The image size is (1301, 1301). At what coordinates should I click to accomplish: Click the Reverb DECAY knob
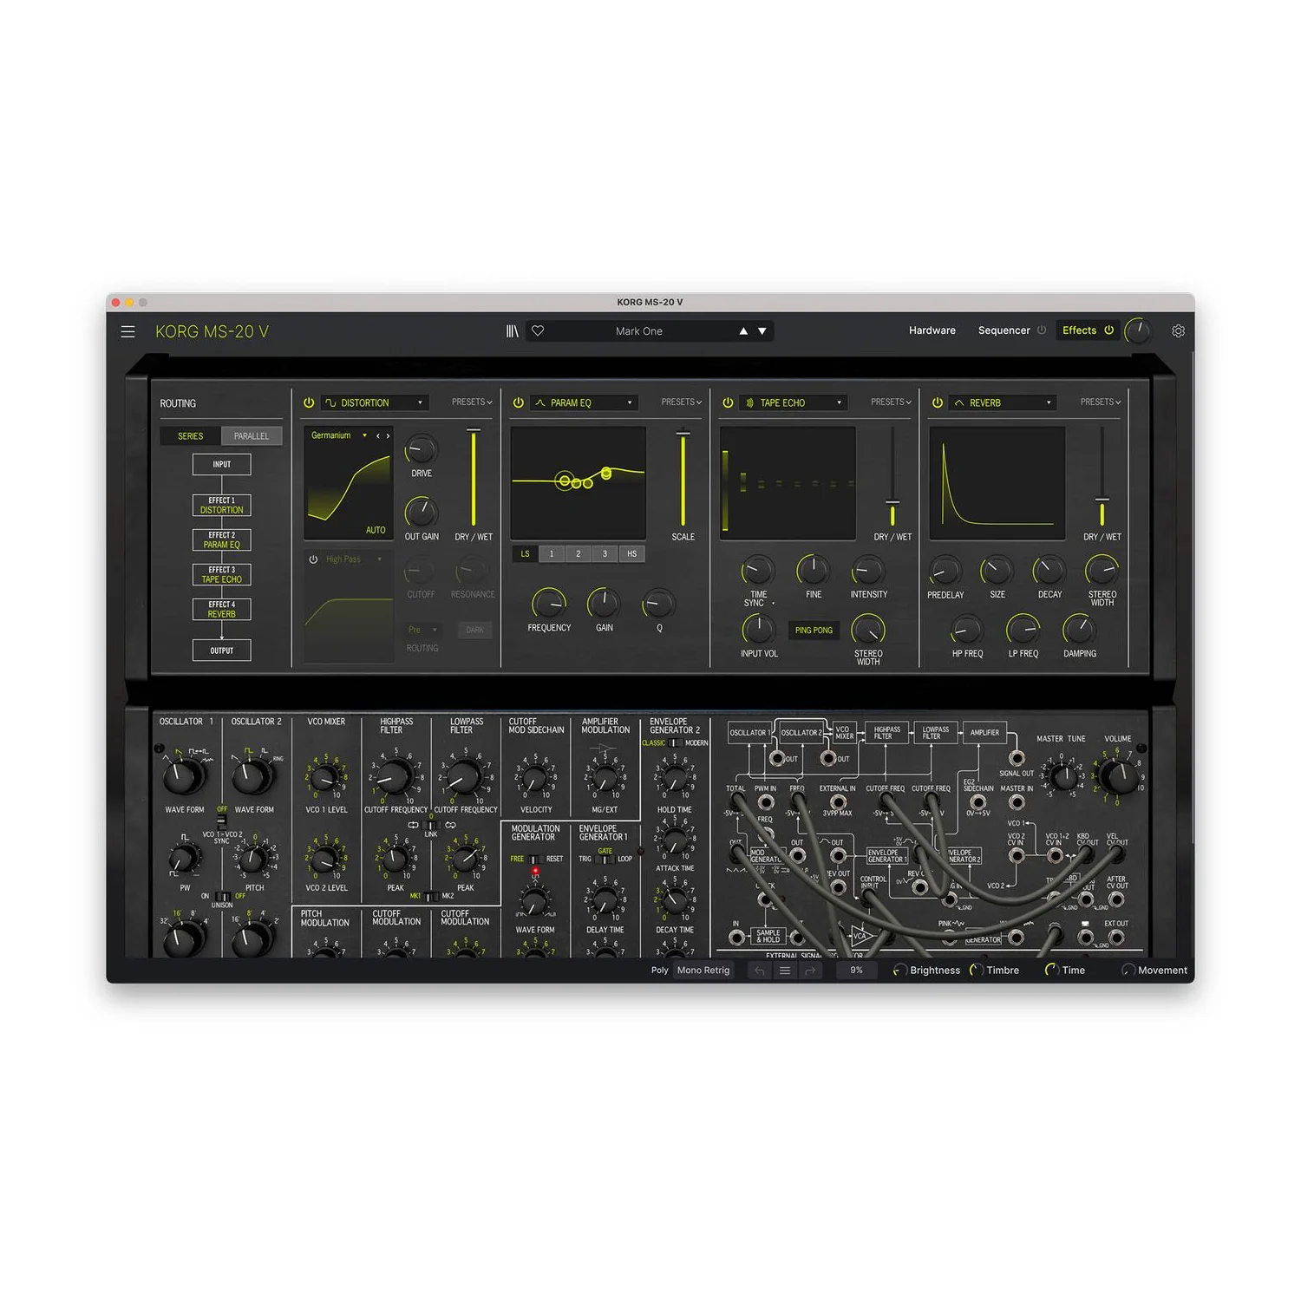tap(1049, 571)
